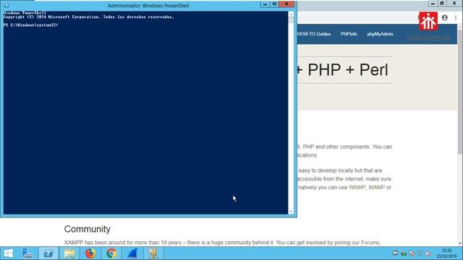This screenshot has height=260, width=463.
Task: Open the blue shark fin taskbar app
Action: (132, 253)
